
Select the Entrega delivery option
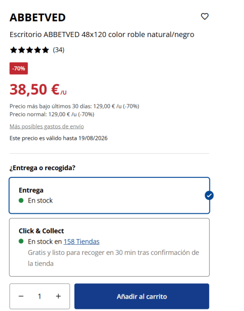coord(109,195)
